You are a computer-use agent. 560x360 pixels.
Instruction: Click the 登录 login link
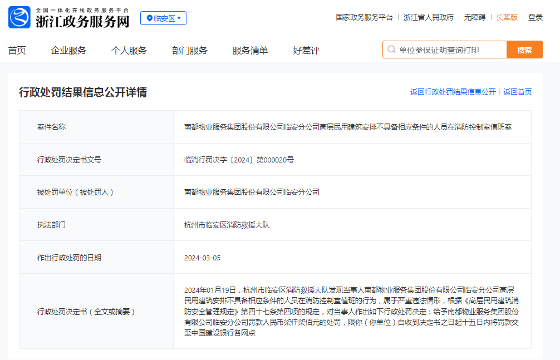pos(536,17)
